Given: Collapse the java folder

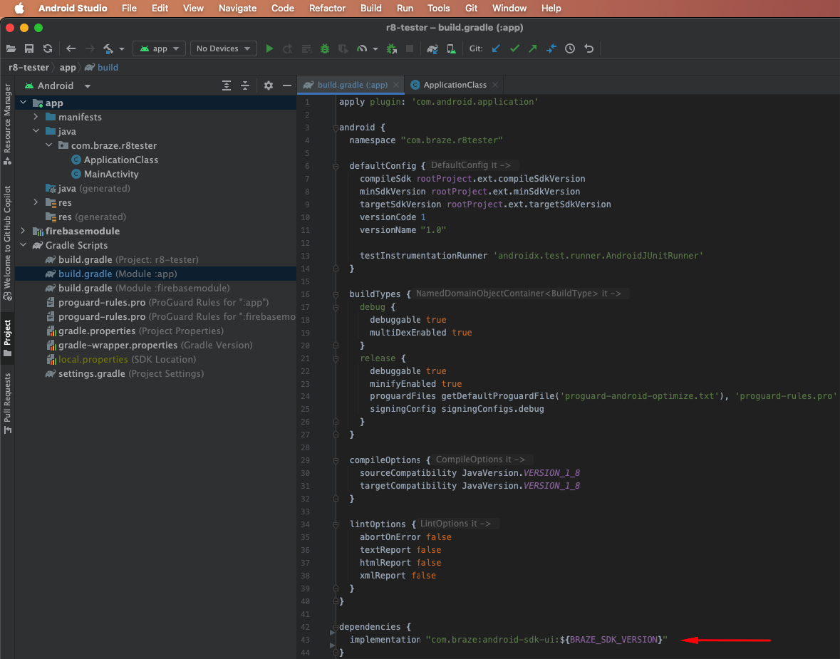Looking at the screenshot, I should (x=36, y=130).
